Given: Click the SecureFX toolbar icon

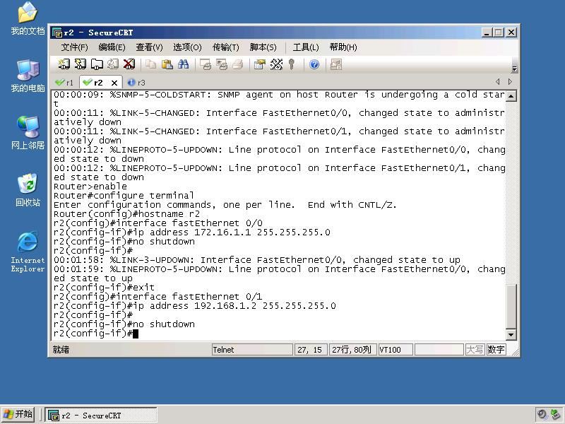Looking at the screenshot, I should [336, 64].
